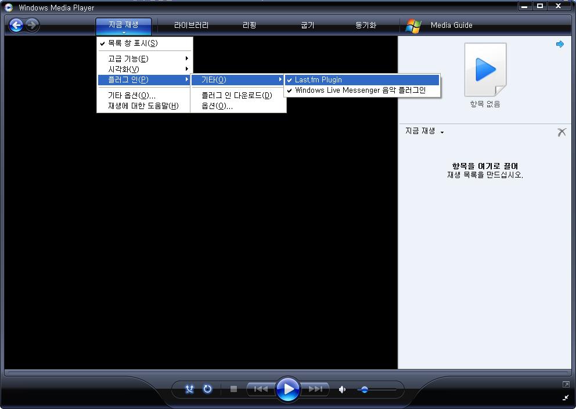576x409 pixels.
Task: Open the 기타(O) plugin submenu
Action: pos(237,79)
